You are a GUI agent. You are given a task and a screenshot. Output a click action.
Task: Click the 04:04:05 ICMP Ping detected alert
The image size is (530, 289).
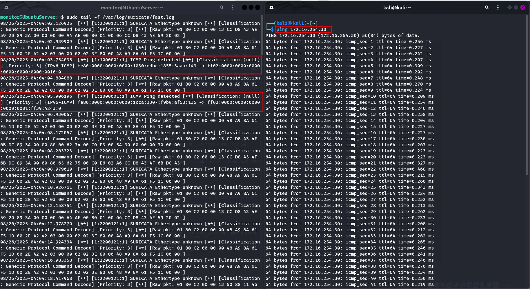click(130, 102)
